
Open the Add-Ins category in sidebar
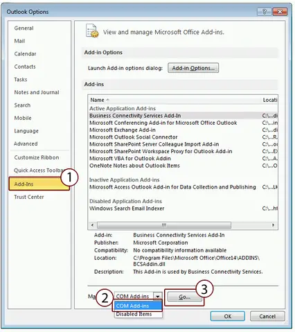click(39, 184)
